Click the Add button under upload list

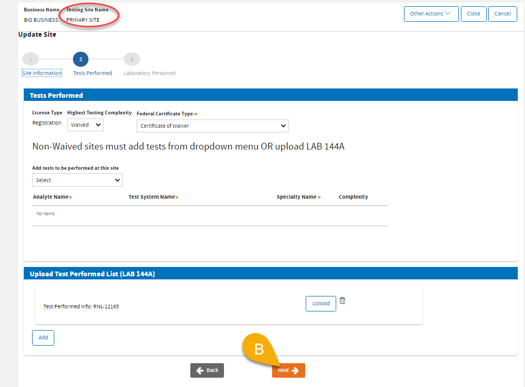pos(43,337)
